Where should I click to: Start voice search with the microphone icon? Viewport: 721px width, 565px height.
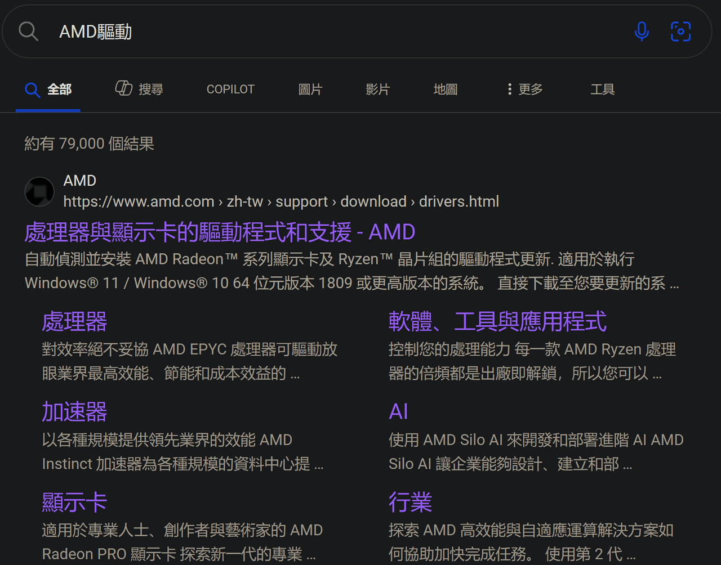642,32
